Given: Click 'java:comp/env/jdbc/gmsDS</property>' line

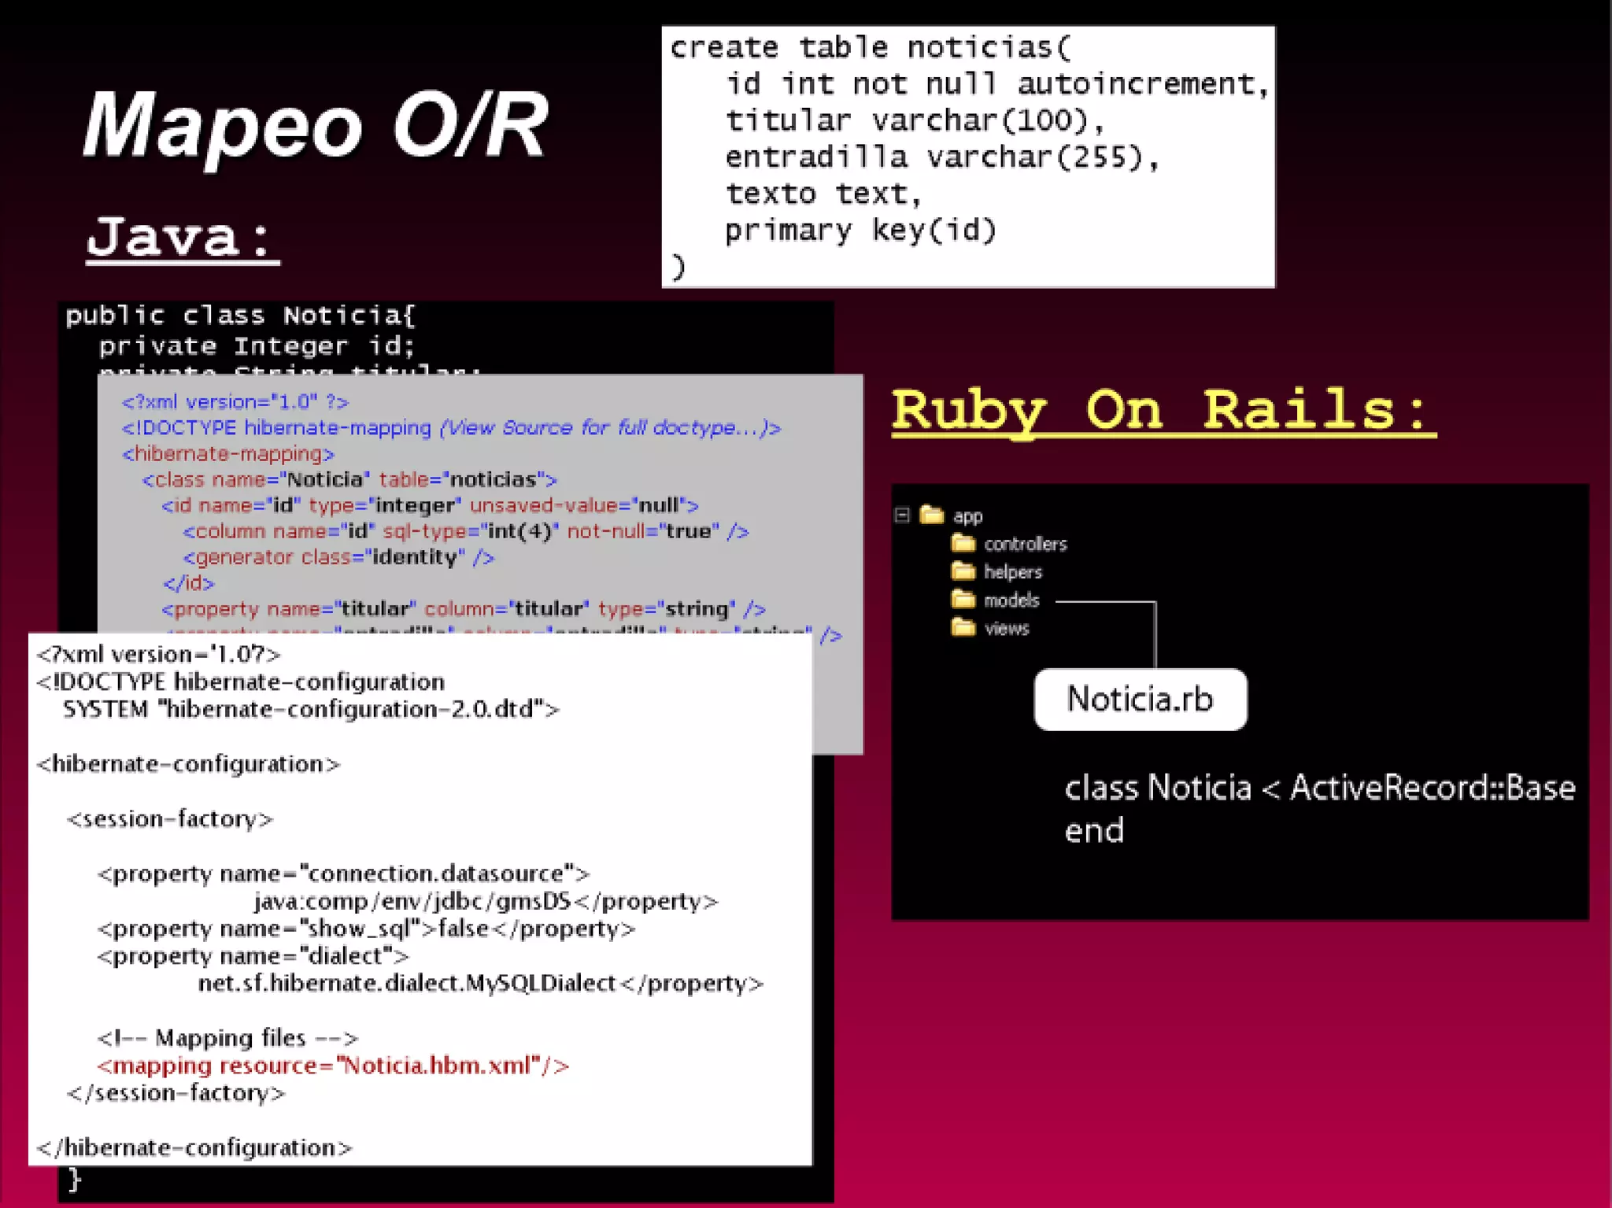Looking at the screenshot, I should 486,901.
